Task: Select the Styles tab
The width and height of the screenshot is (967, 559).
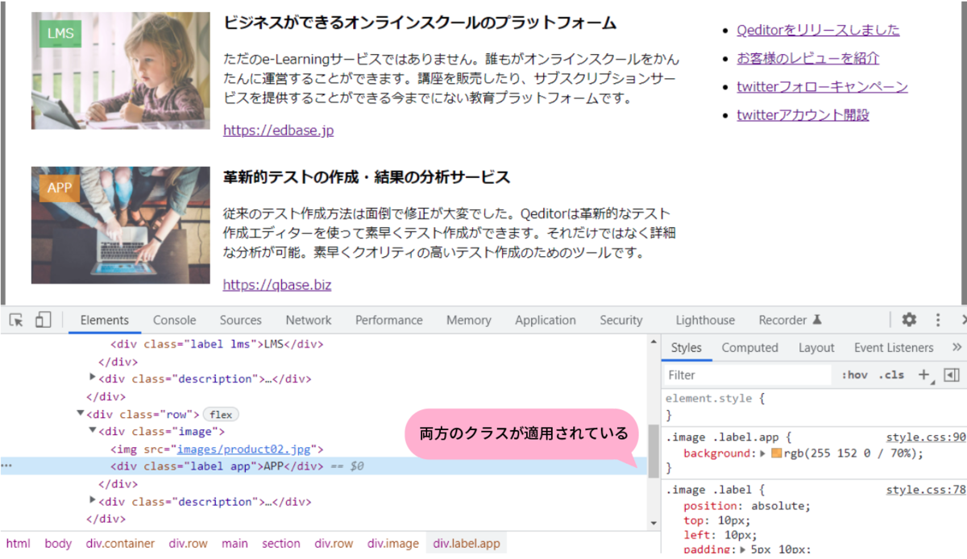Action: coord(687,347)
